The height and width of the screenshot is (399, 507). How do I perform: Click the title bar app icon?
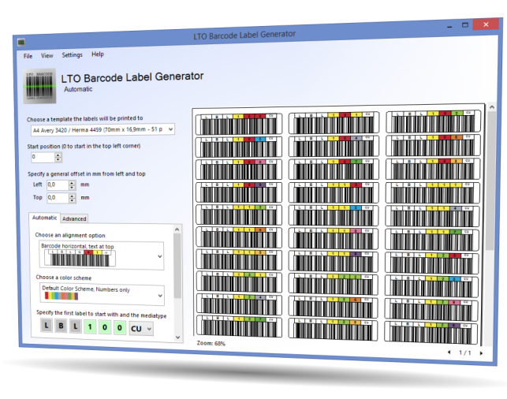coord(21,42)
